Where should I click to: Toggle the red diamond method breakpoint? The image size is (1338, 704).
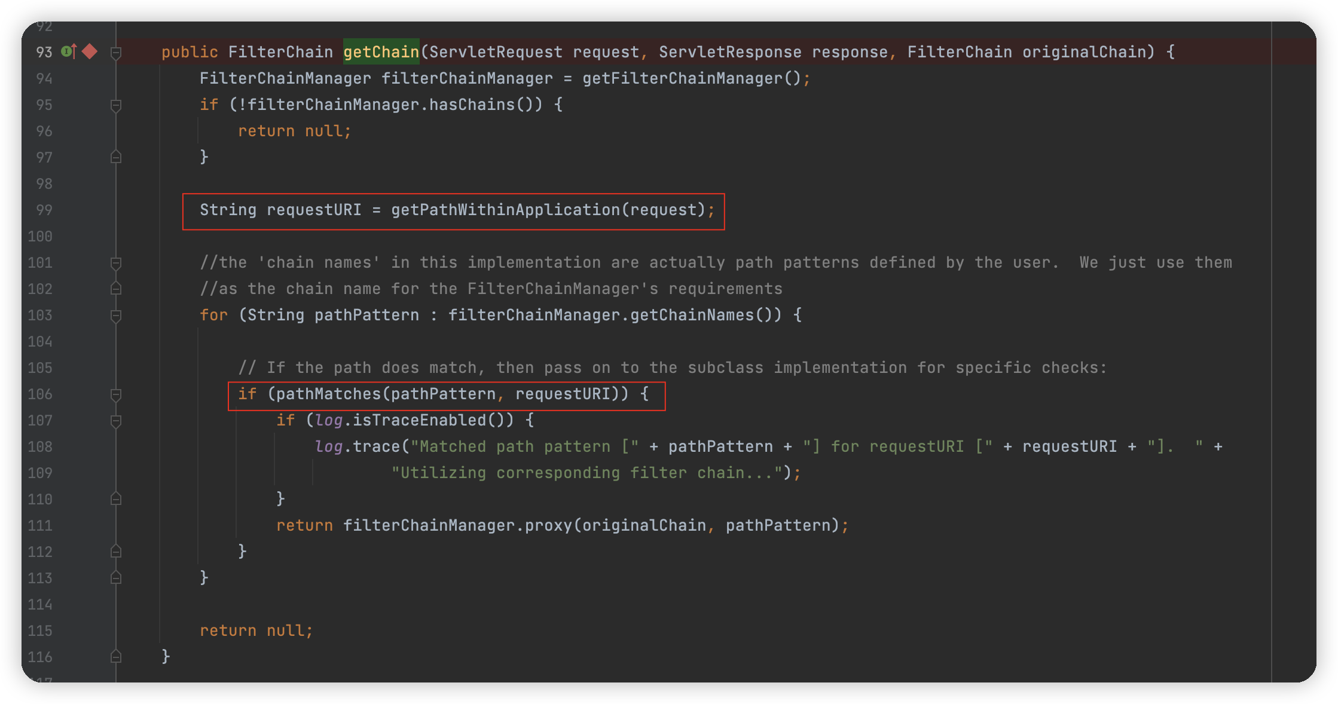90,52
